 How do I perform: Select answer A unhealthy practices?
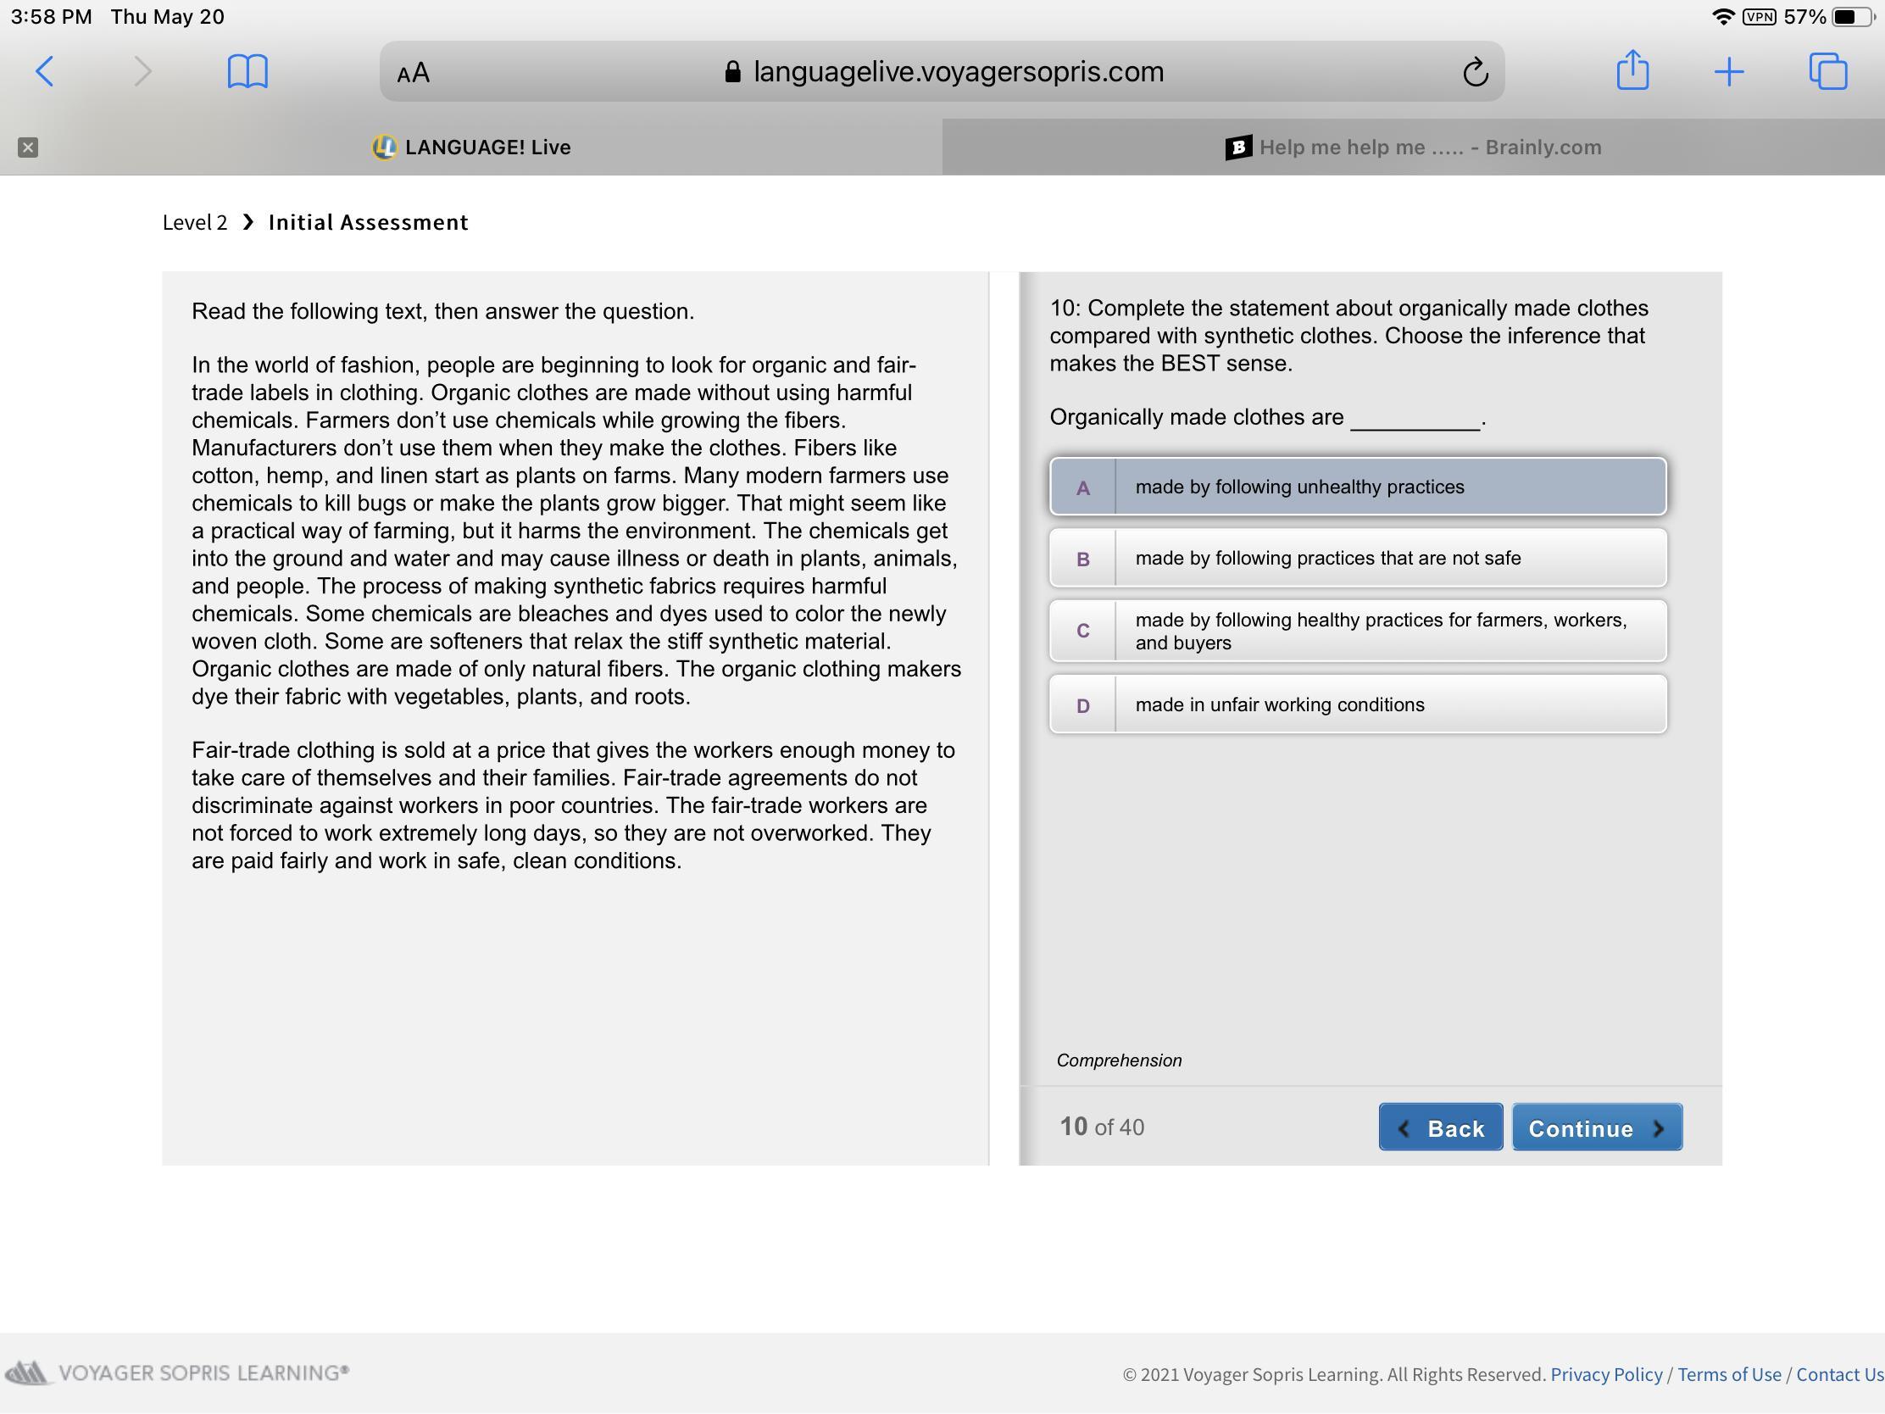(x=1357, y=487)
